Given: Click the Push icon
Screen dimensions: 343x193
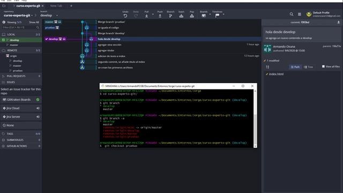Looking at the screenshot, I should pyautogui.click(x=160, y=16).
